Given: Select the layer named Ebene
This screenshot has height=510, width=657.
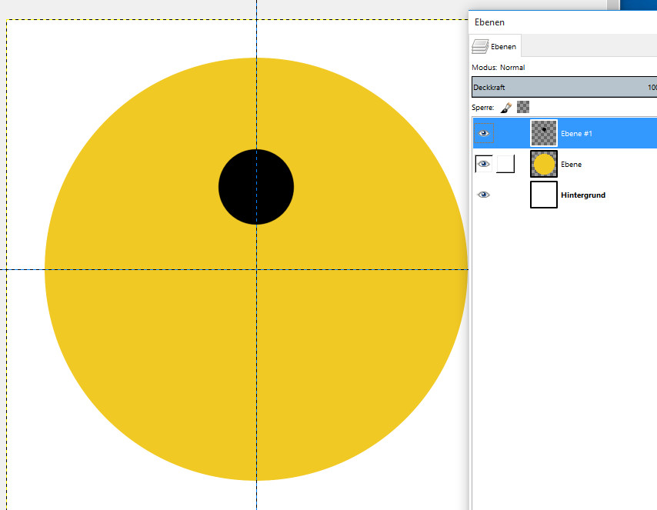Looking at the screenshot, I should click(x=572, y=165).
